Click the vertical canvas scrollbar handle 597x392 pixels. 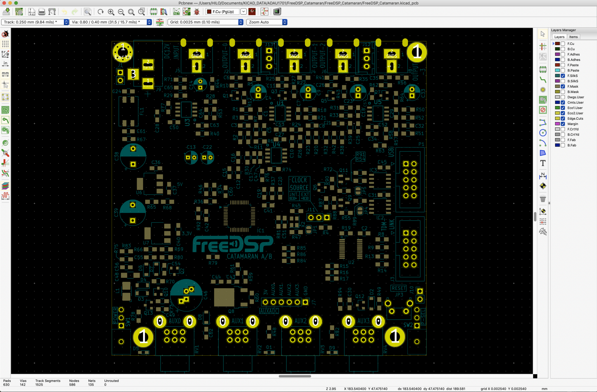pos(535,217)
